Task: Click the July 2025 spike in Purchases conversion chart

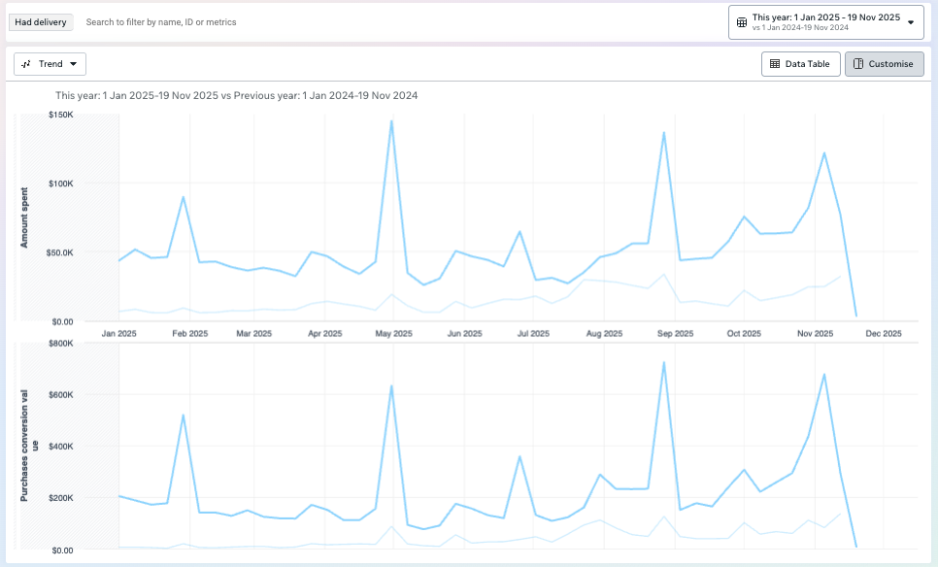Action: [x=519, y=456]
